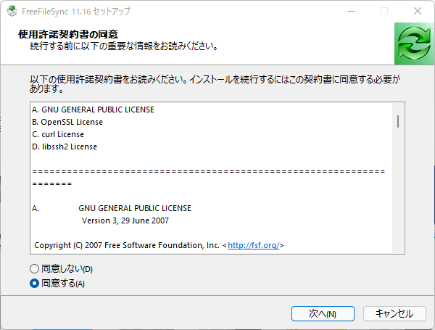Click the FreeFileSync installer title bar icon
This screenshot has width=435, height=330.
(12, 12)
